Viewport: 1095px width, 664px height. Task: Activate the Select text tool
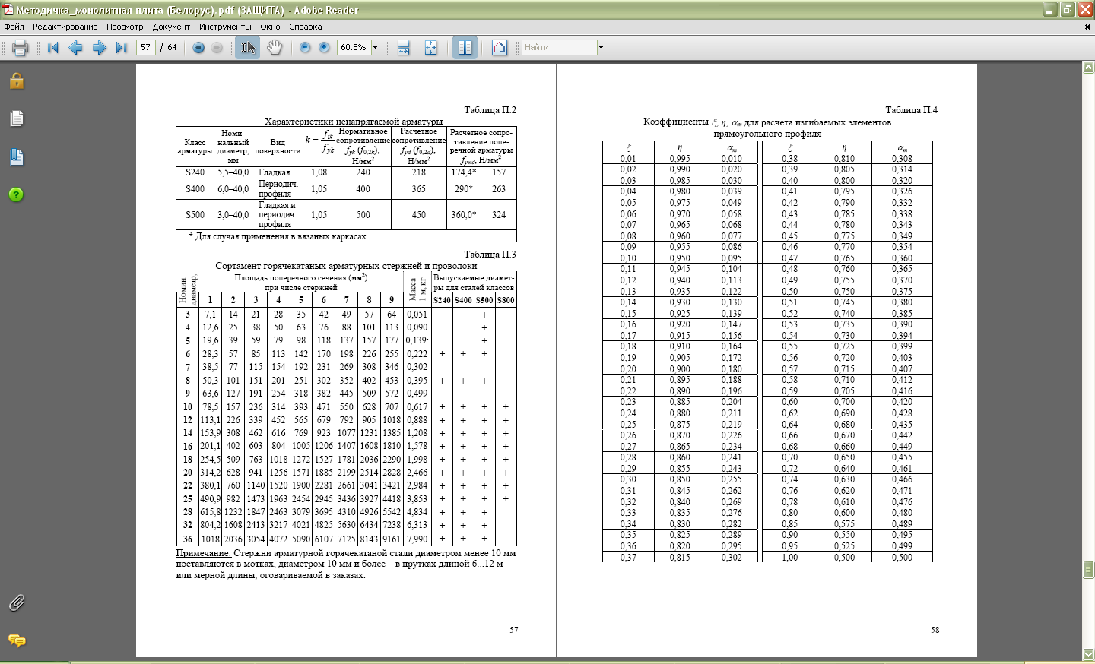tap(247, 48)
